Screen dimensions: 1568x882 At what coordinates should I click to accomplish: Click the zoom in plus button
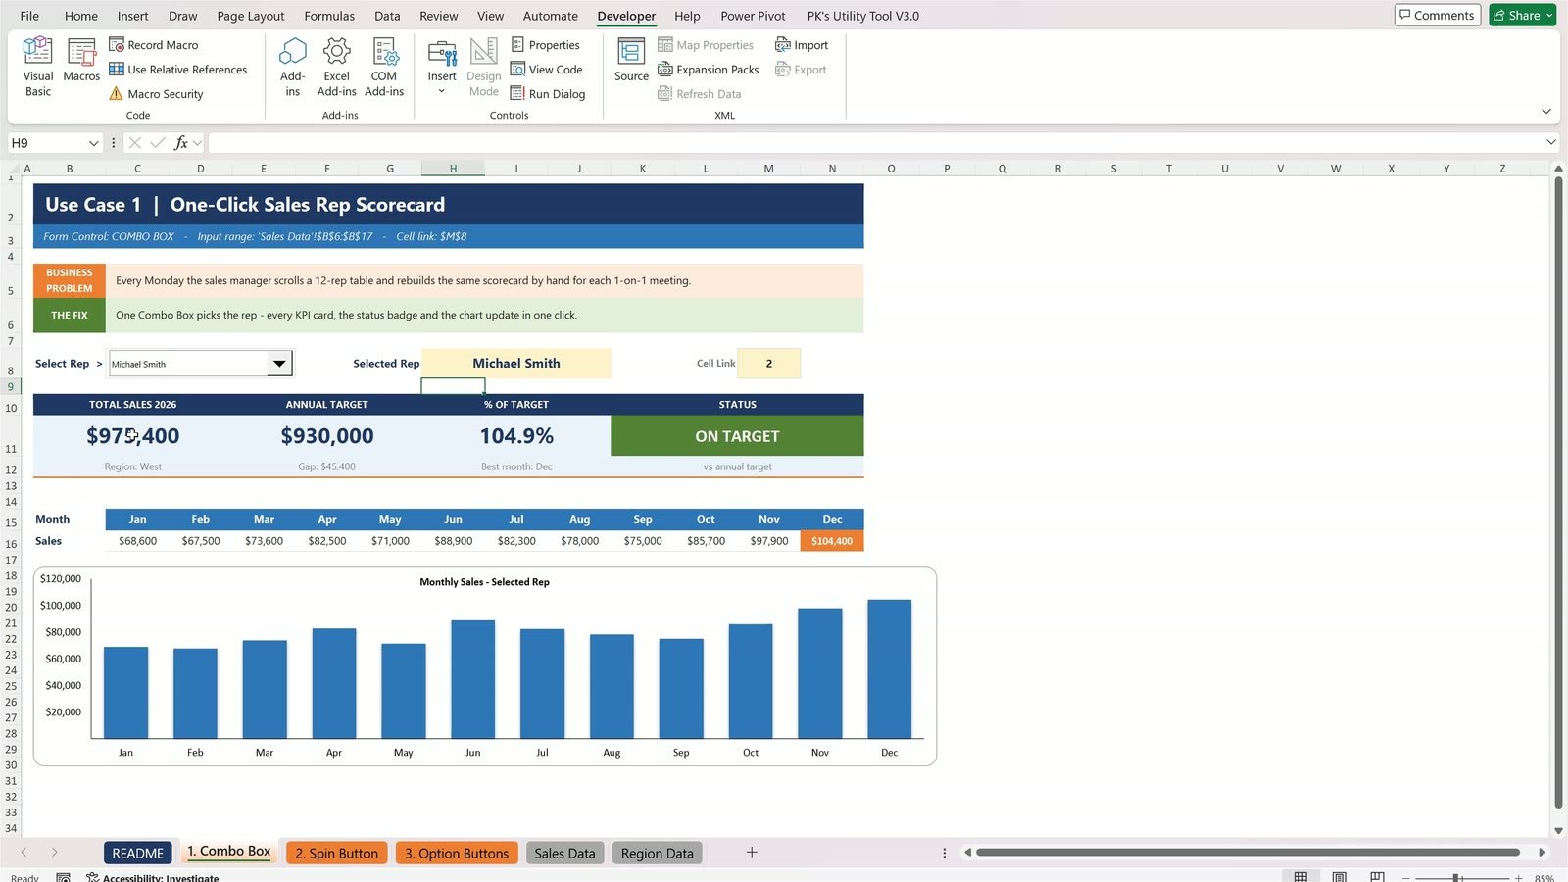pyautogui.click(x=1518, y=877)
